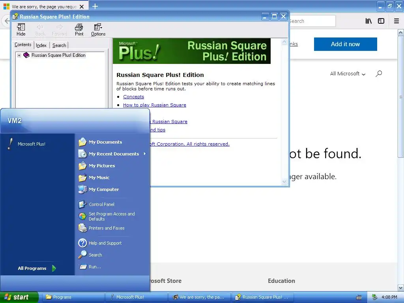
Task: Toggle the browser sidebar icon
Action: [381, 21]
